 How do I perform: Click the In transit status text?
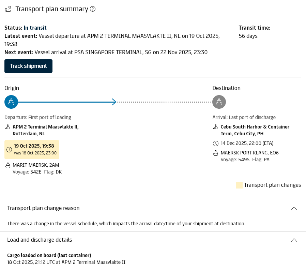[x=35, y=28]
